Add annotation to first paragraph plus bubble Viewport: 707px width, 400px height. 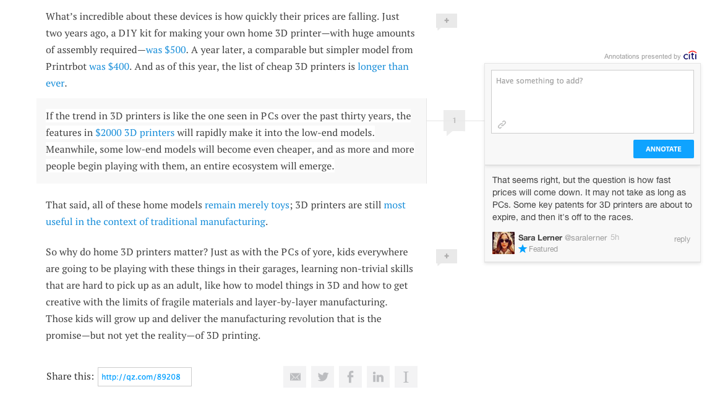(447, 21)
